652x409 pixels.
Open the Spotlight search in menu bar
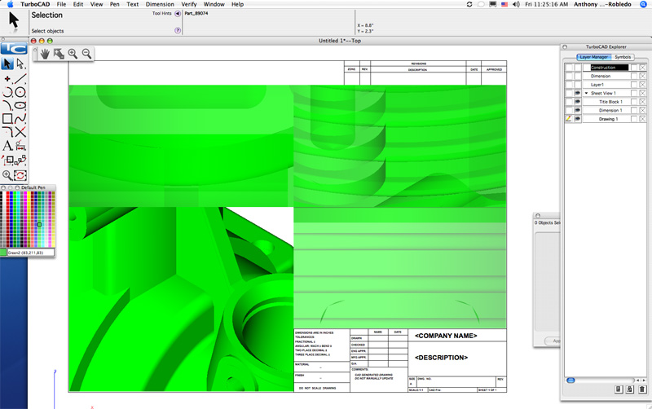click(645, 4)
